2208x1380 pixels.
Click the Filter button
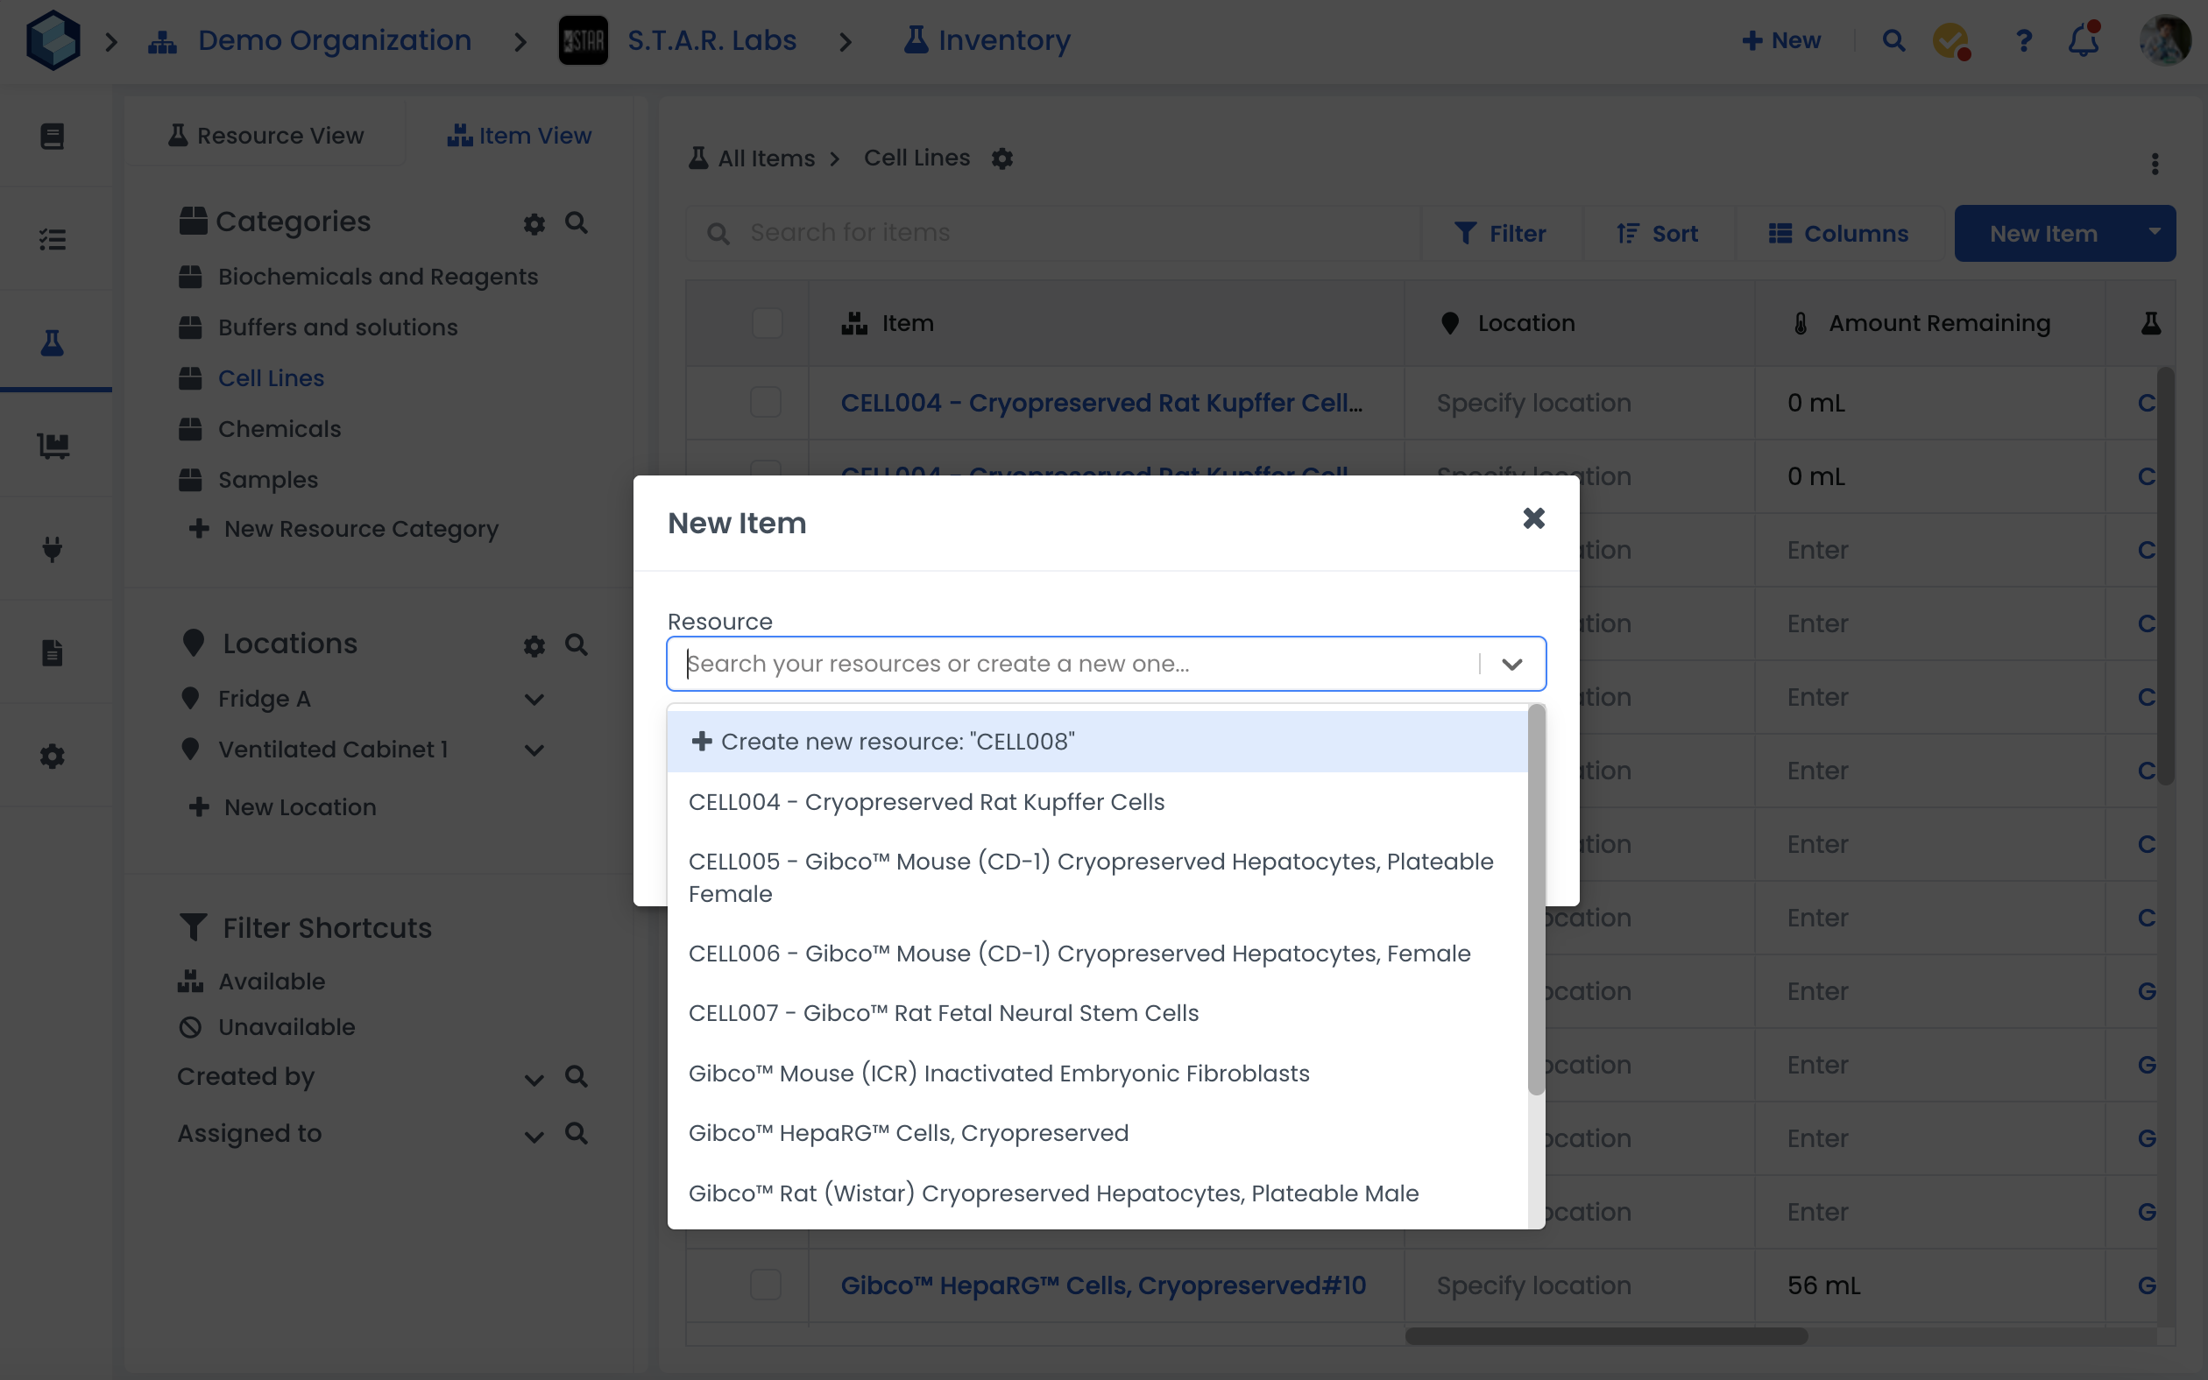point(1500,234)
